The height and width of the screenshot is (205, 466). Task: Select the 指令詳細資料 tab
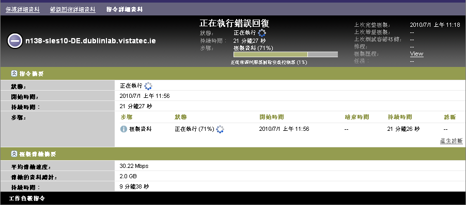tap(125, 9)
